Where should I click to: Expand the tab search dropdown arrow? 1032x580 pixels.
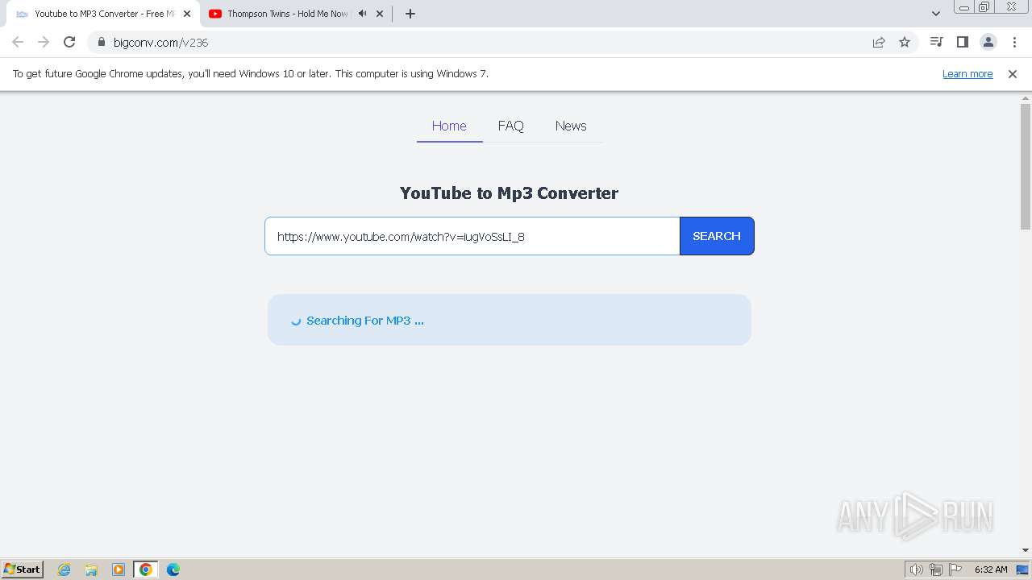pyautogui.click(x=935, y=14)
